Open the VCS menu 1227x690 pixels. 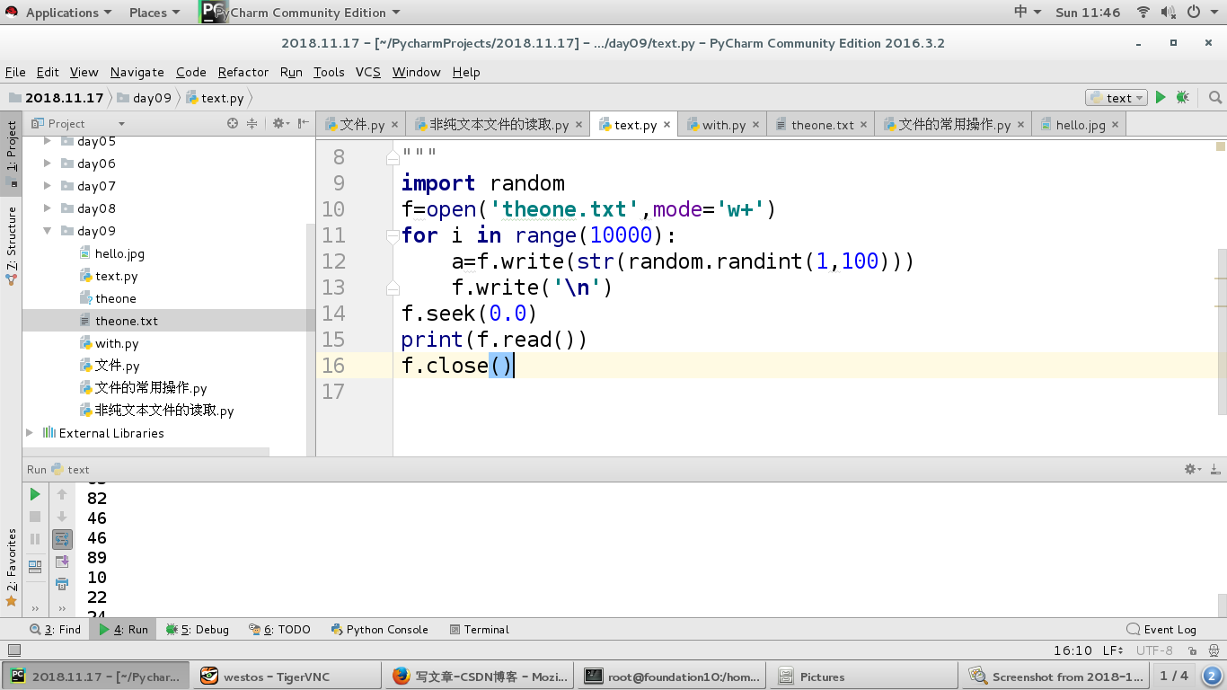pyautogui.click(x=367, y=72)
